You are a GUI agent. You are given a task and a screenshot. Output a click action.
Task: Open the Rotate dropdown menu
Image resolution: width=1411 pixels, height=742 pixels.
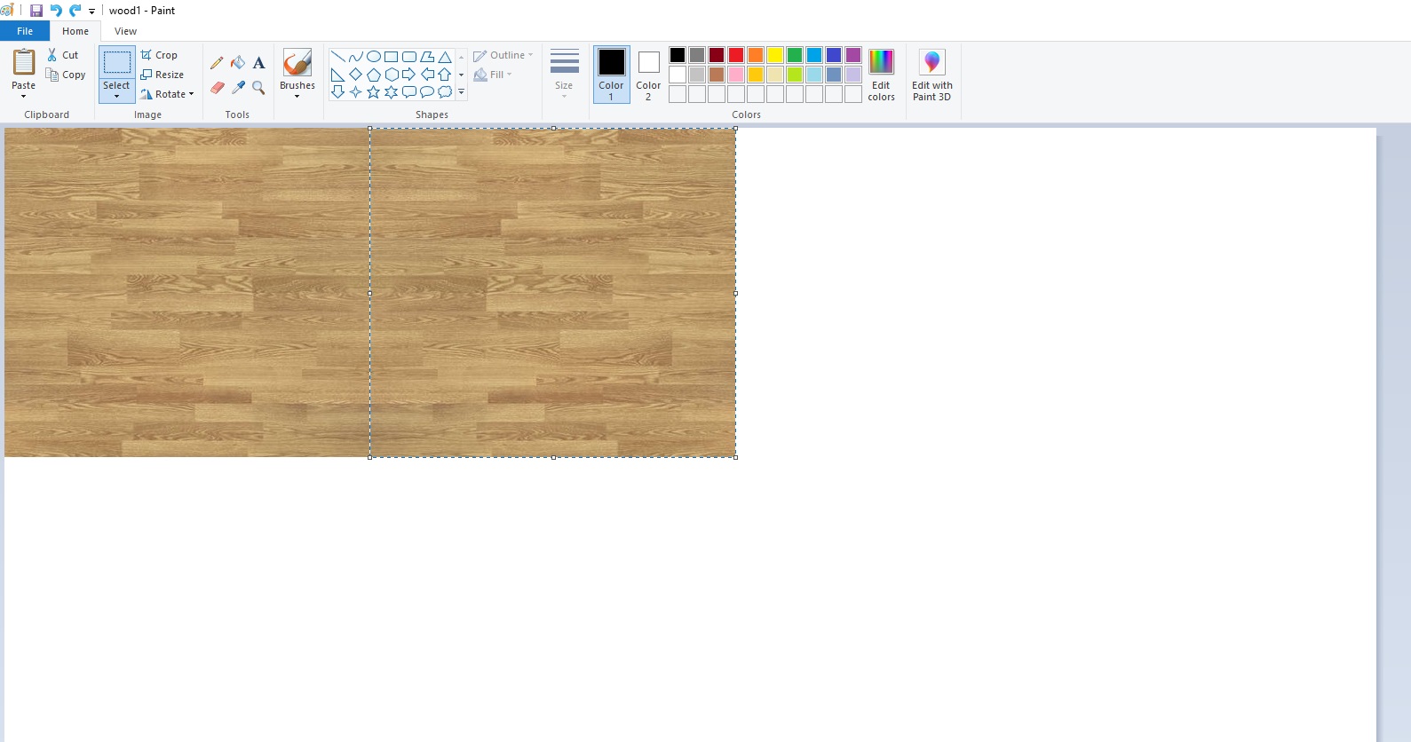coord(168,94)
